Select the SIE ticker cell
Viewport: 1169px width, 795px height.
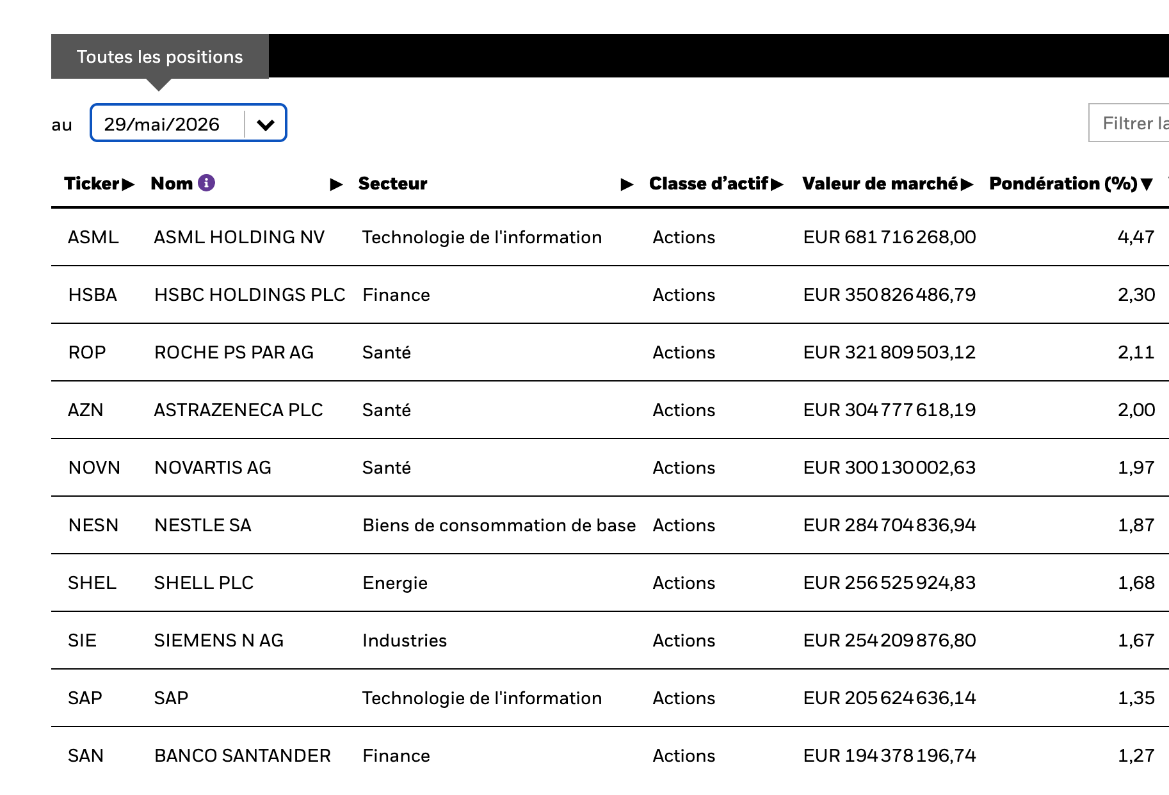tap(83, 641)
